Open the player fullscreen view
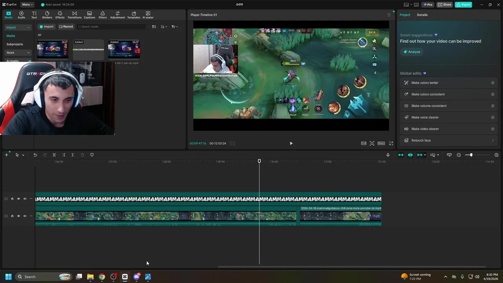The image size is (503, 283). click(x=391, y=143)
